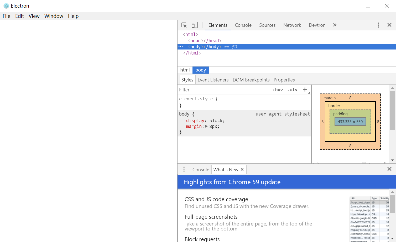Screen dimensions: 396x242
Task: Click the block property value
Action: coord(216,120)
